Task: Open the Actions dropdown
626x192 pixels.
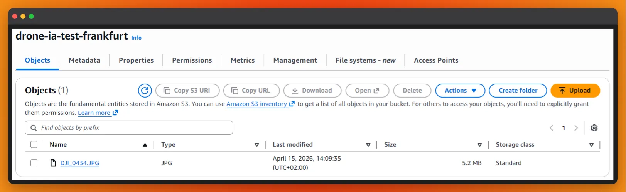Action: click(x=460, y=91)
